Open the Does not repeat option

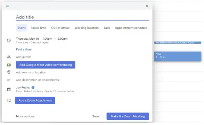click(x=40, y=42)
